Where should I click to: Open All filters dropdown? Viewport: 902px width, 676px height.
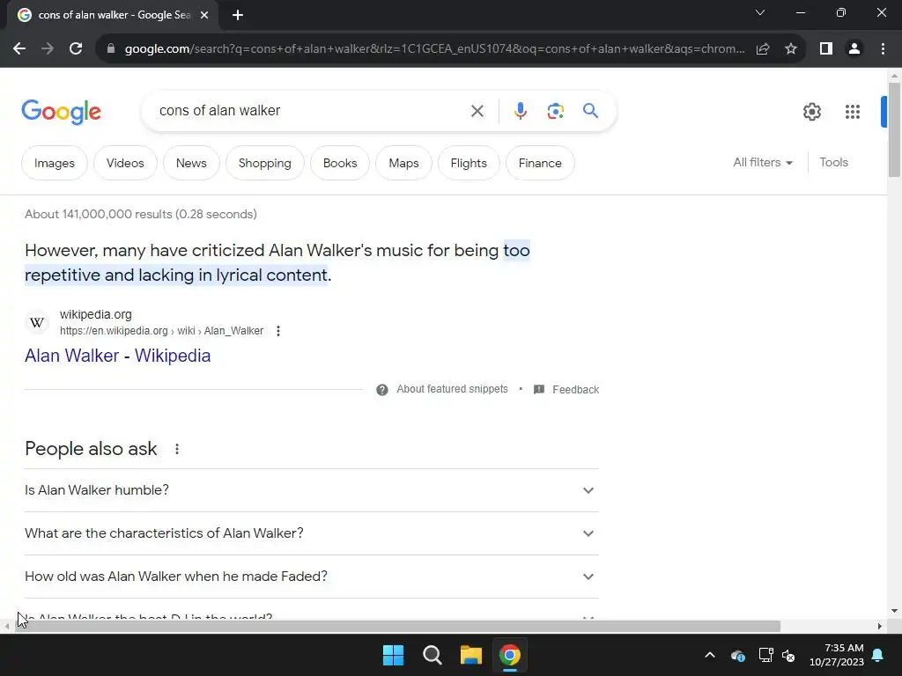pos(763,163)
